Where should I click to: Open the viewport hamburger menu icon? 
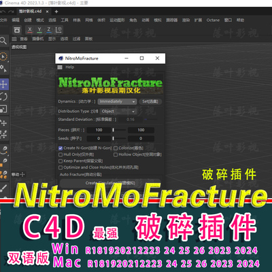(14, 39)
